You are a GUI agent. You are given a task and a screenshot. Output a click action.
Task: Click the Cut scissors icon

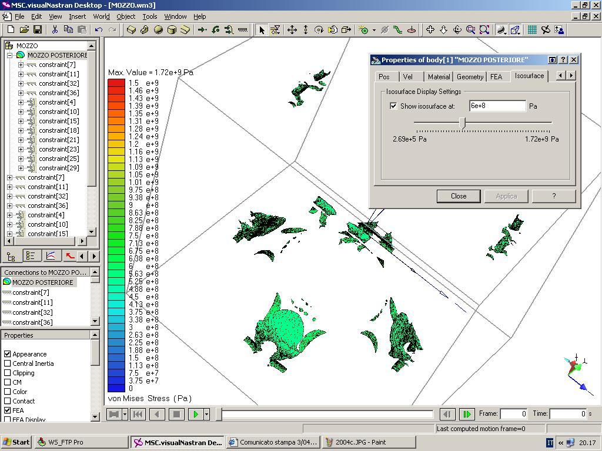pos(55,29)
